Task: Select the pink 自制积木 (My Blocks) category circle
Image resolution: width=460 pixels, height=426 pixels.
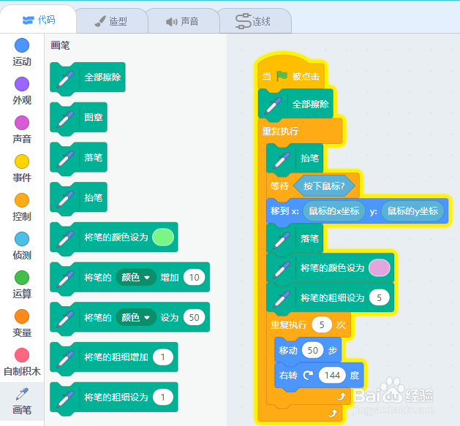Action: click(22, 355)
